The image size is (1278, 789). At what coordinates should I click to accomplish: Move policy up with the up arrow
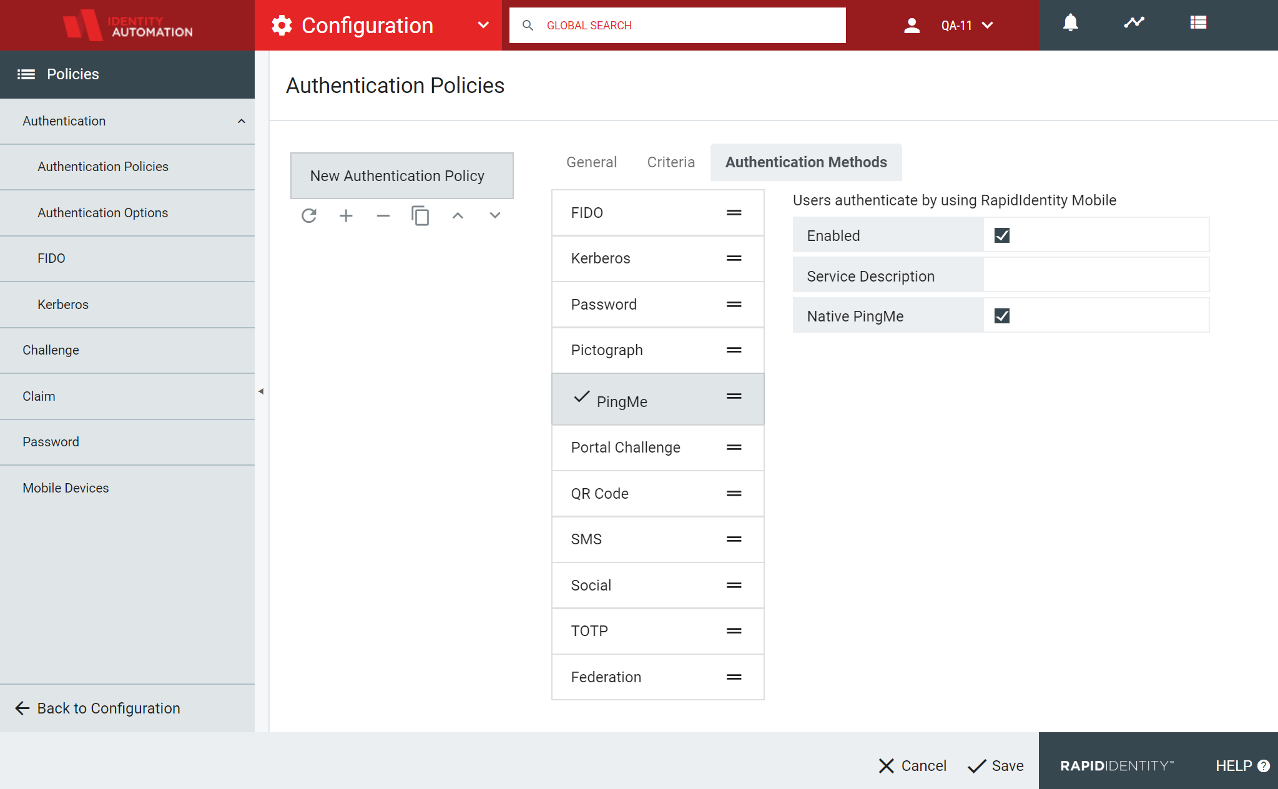(458, 215)
